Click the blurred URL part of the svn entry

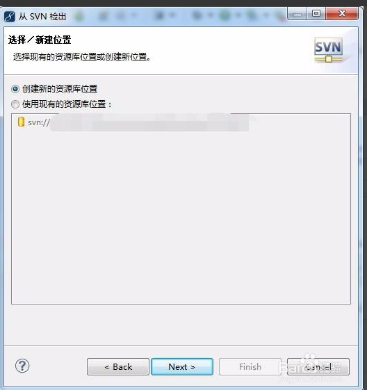point(149,122)
